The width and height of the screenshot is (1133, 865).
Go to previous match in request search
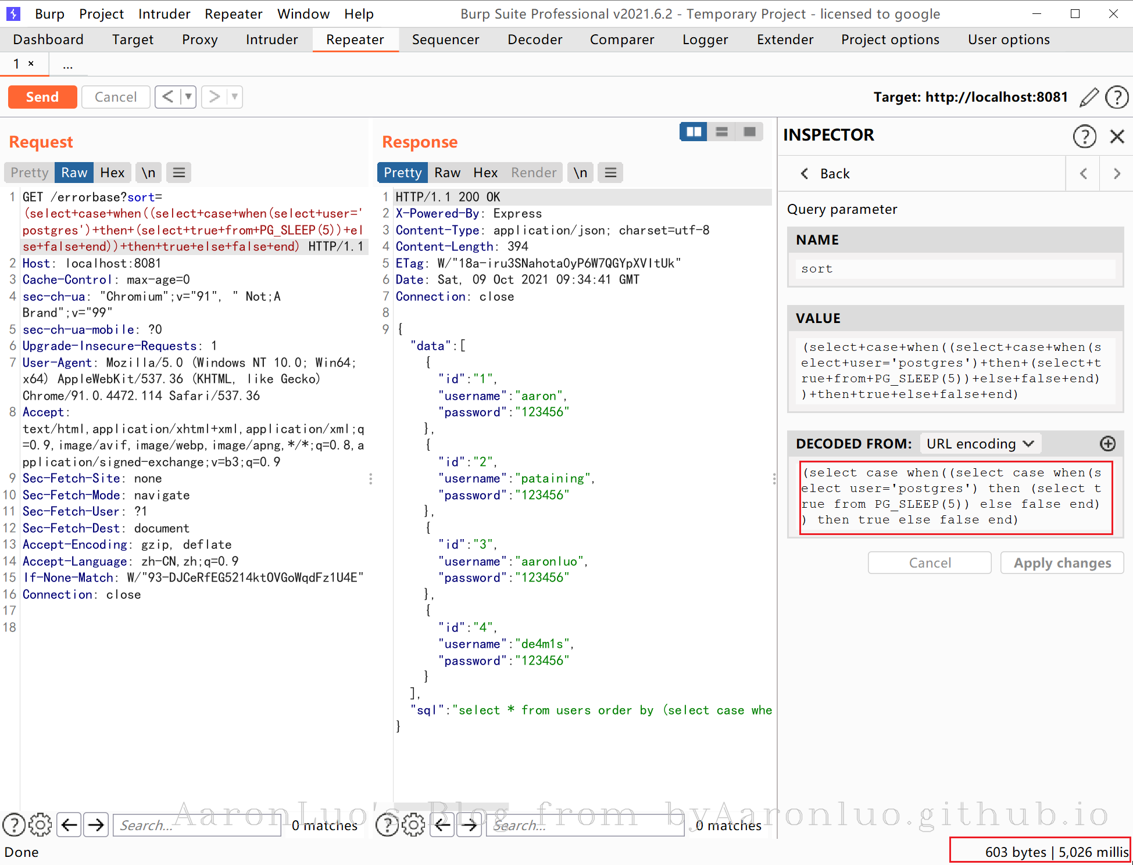(69, 825)
